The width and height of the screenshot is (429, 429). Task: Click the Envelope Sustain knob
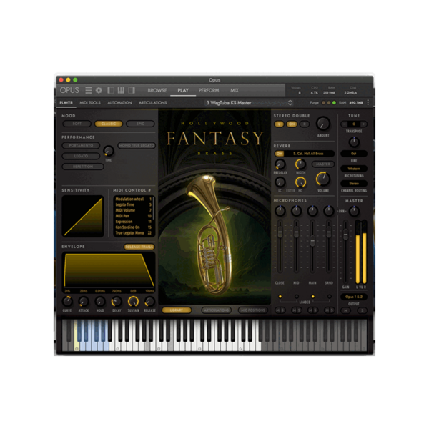tap(133, 302)
